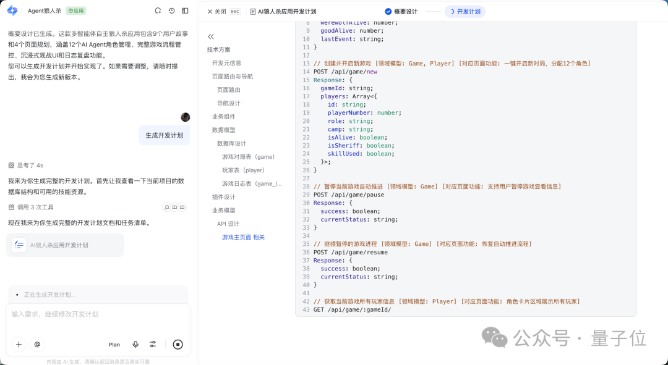The image size is (668, 365).
Task: Click code line GET /api/game/:gameId/
Action: point(353,309)
